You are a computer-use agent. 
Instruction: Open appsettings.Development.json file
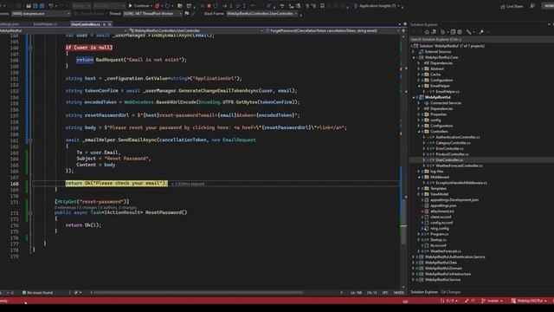click(x=454, y=200)
